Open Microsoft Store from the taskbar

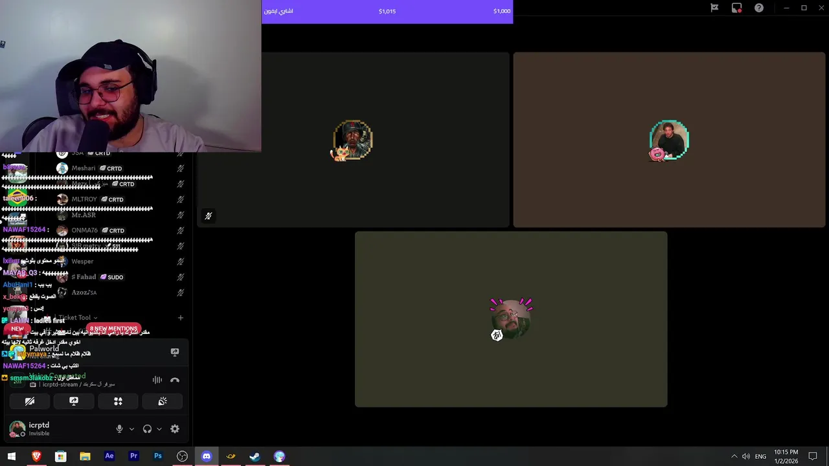(x=60, y=456)
